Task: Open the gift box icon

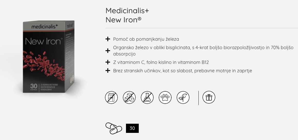Action: pos(209,97)
